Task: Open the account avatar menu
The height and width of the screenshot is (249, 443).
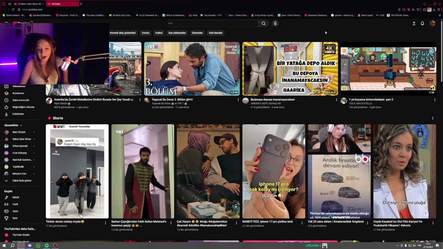Action: click(x=432, y=23)
